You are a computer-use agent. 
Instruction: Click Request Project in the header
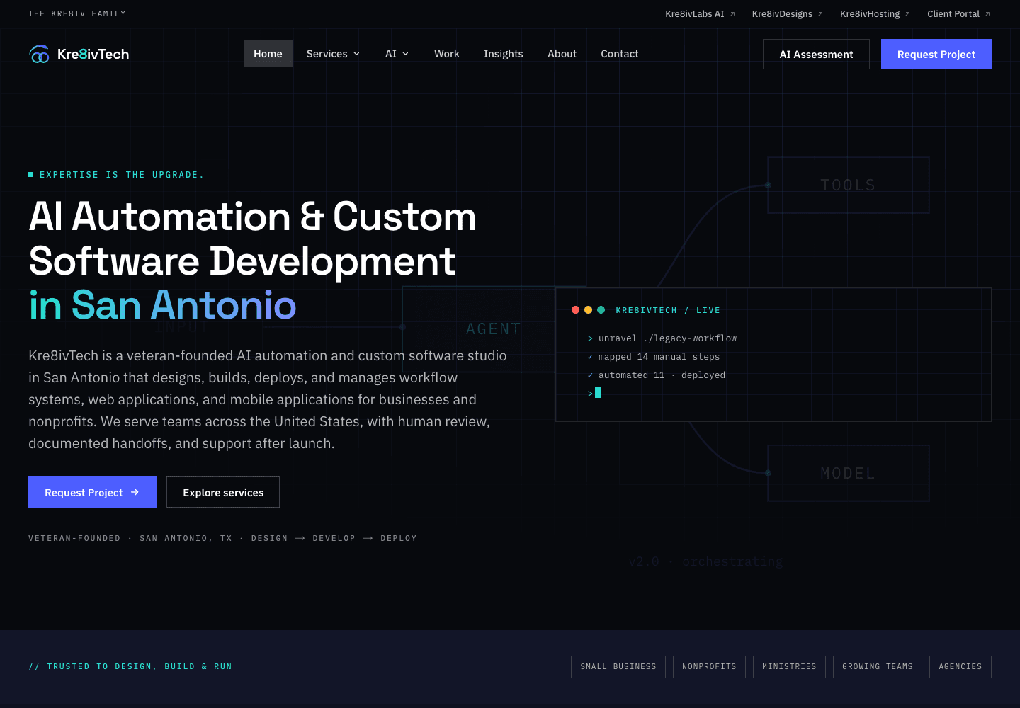[936, 55]
